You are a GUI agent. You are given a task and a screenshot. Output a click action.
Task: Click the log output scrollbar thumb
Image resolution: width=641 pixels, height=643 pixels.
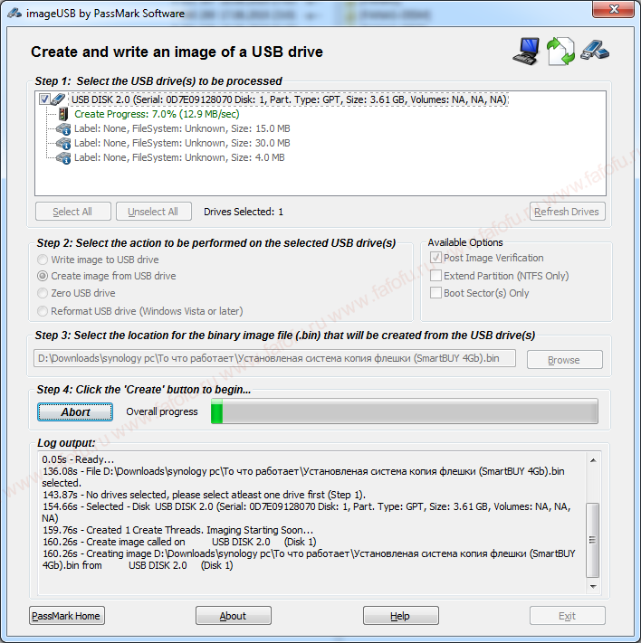pos(592,540)
